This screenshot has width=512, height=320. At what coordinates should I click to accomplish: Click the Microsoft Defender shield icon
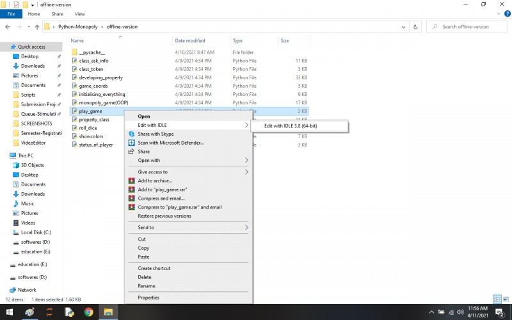coord(131,143)
